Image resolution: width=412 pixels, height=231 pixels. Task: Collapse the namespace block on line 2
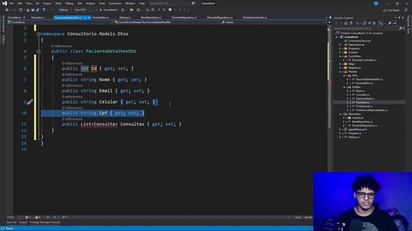tap(39, 34)
